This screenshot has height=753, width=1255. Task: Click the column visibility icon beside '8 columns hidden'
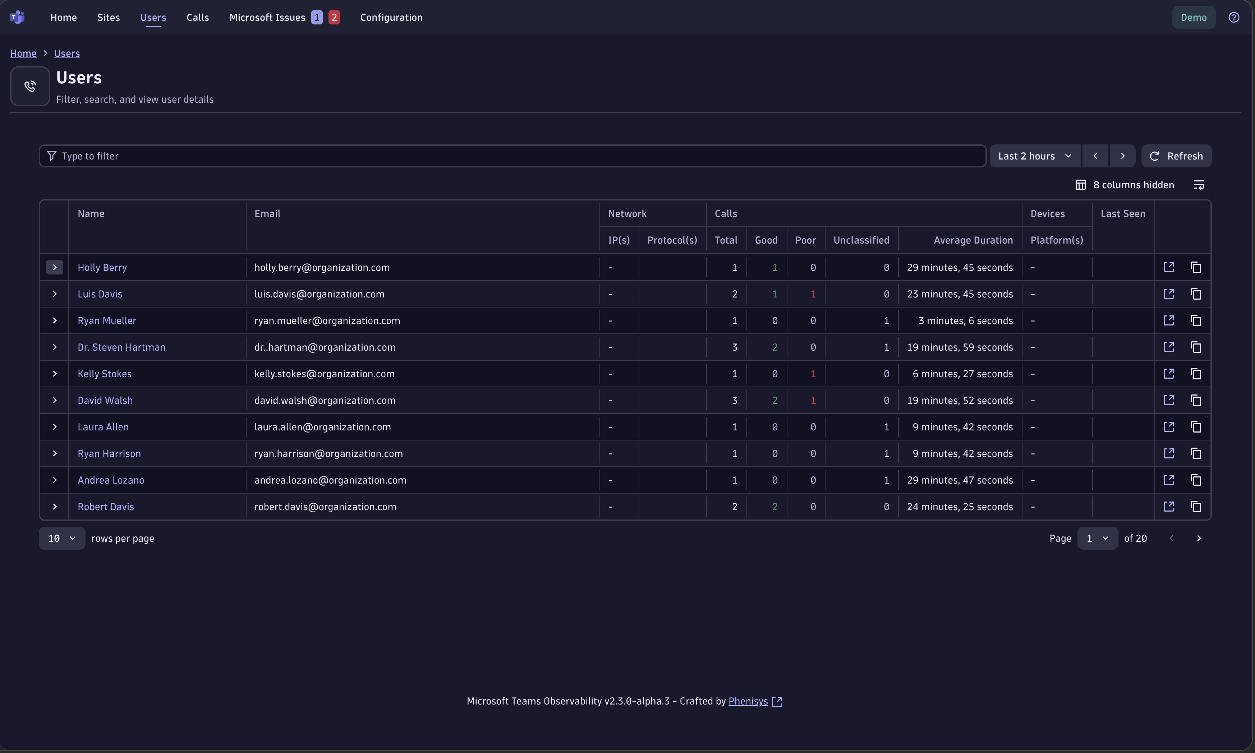tap(1080, 184)
